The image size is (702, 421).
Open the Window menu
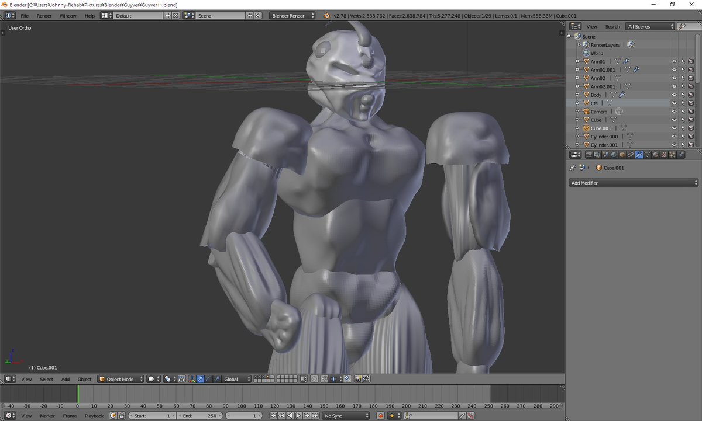click(x=68, y=16)
